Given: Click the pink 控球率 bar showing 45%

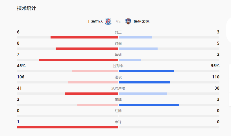Looking at the screenshot, I should [95, 71].
